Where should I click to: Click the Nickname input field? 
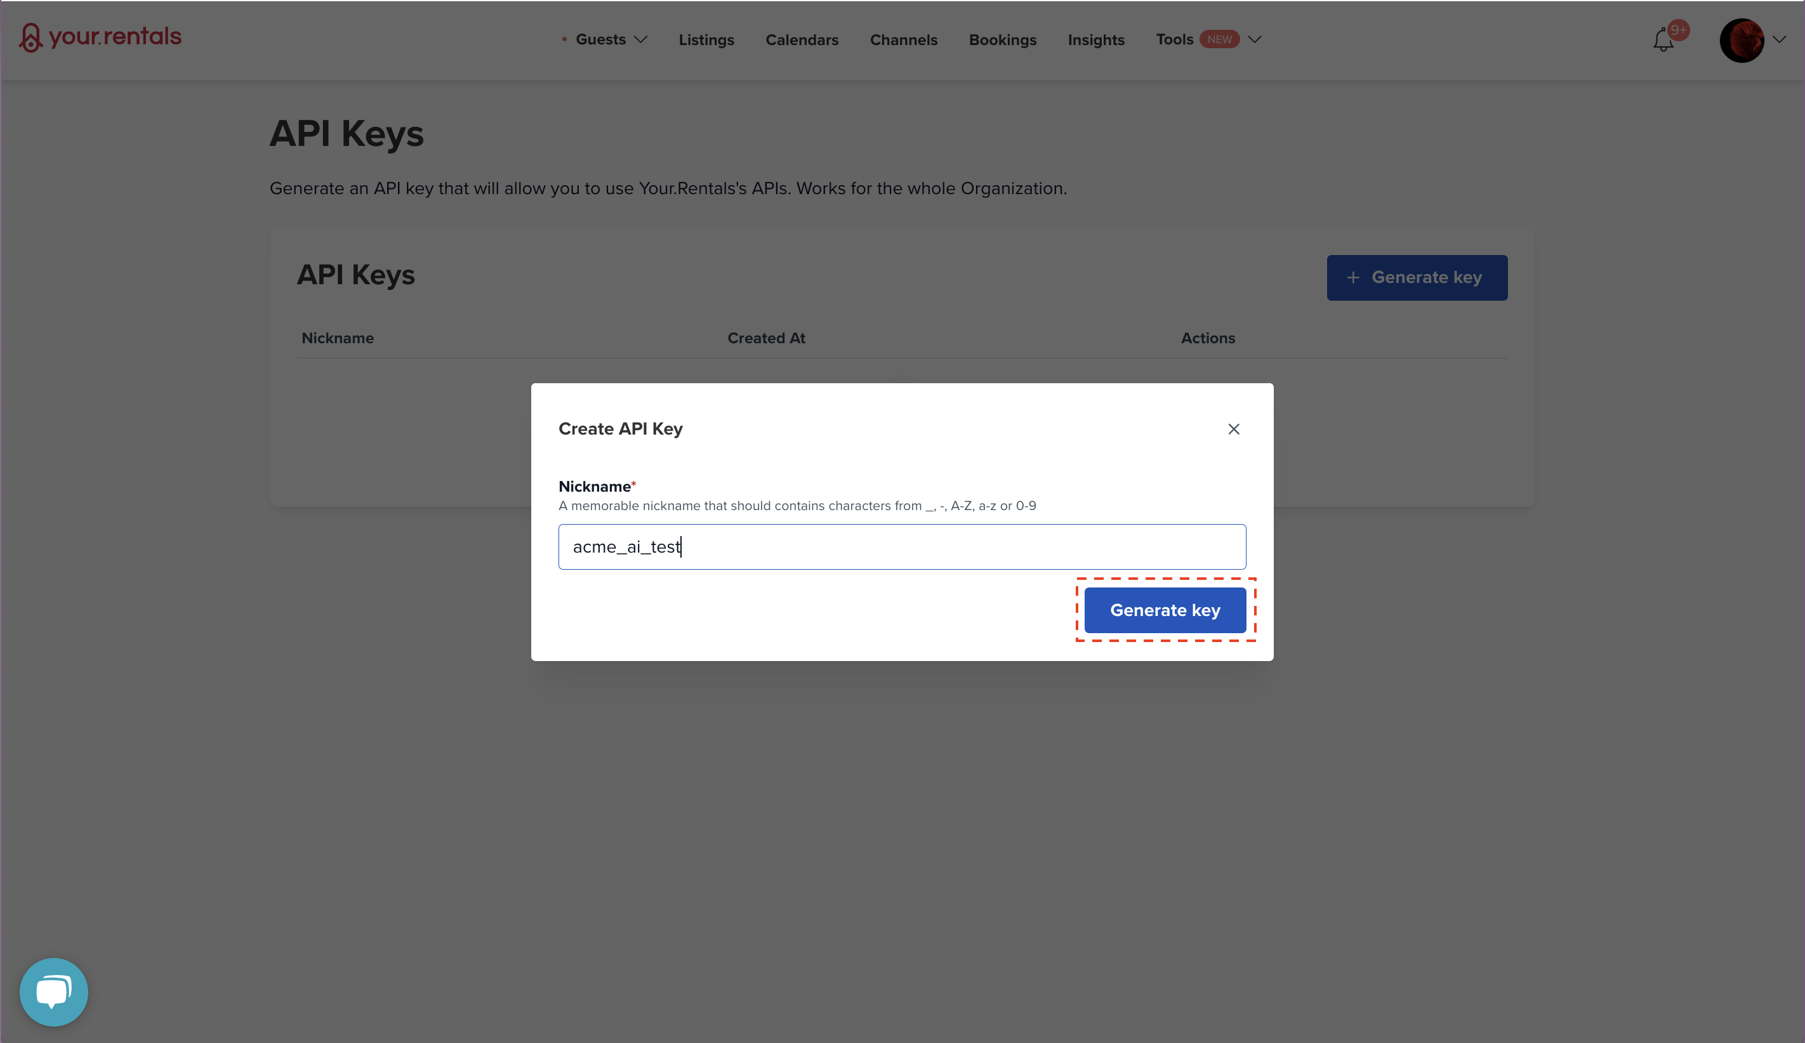[x=902, y=547]
